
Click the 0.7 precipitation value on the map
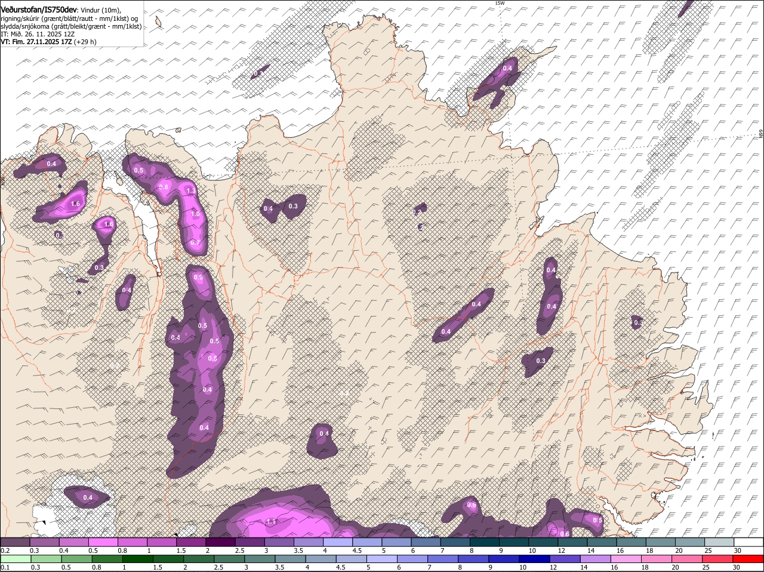[x=195, y=243]
